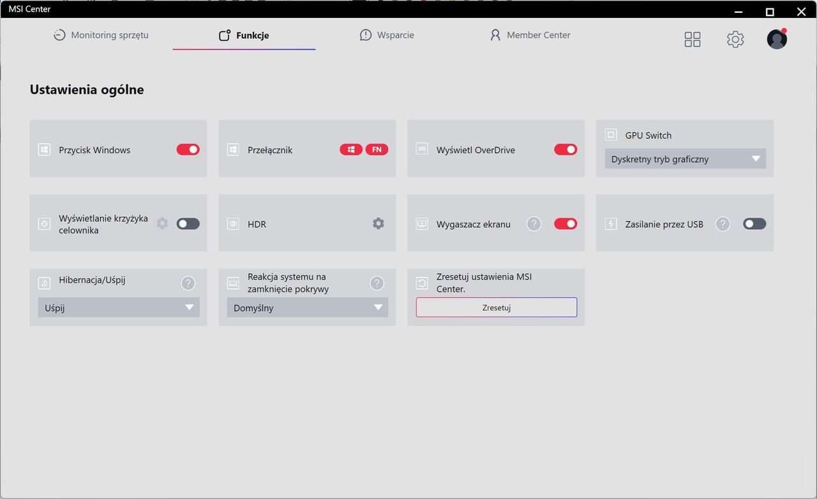Minimize the MSI Center window

(739, 11)
